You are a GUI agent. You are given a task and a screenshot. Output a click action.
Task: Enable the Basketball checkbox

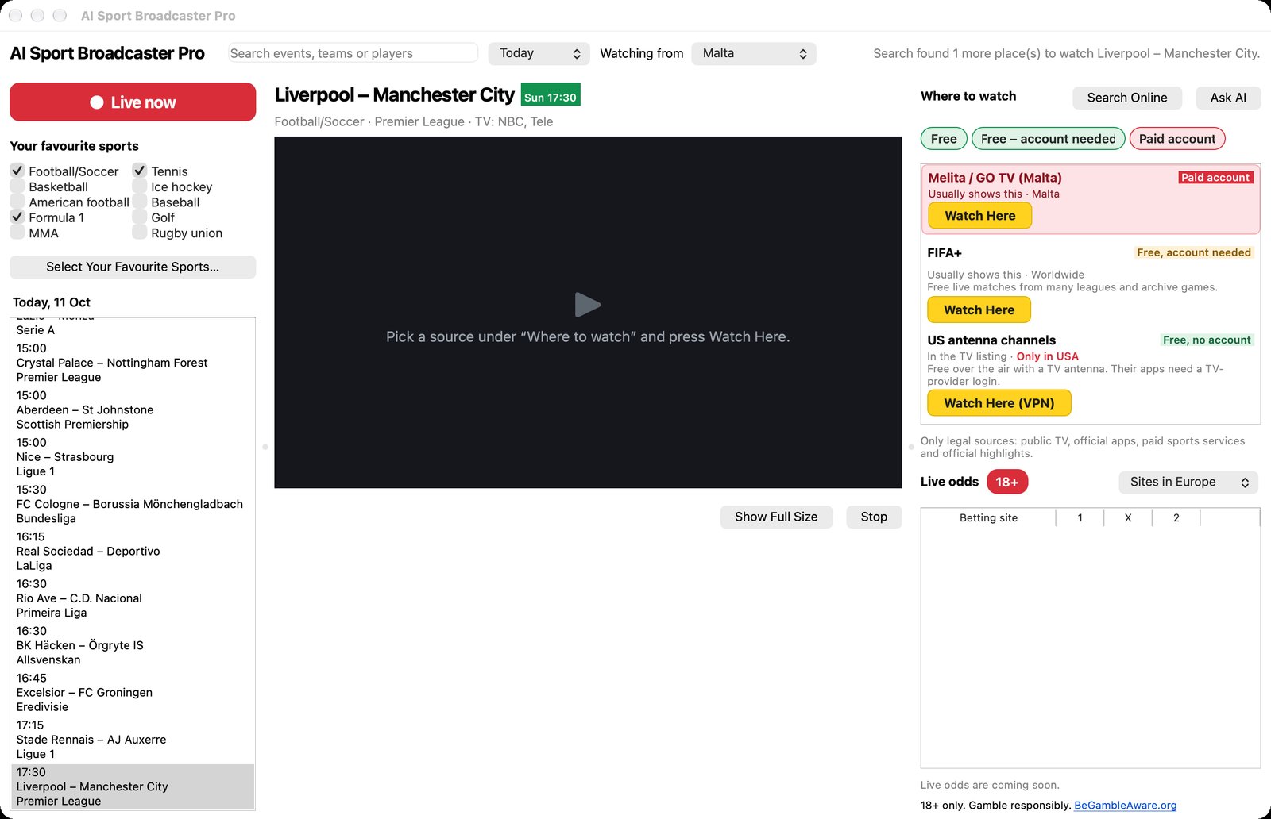coord(17,186)
